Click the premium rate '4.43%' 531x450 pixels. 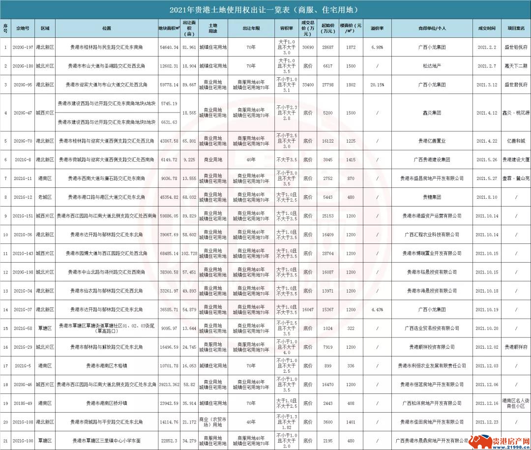pos(377,310)
